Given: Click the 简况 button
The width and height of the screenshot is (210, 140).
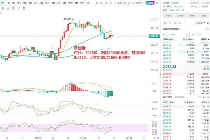Looking at the screenshot, I should (x=204, y=15).
